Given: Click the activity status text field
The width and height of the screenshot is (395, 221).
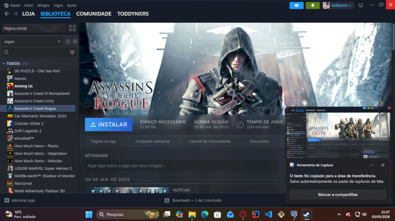Looking at the screenshot, I should pyautogui.click(x=181, y=166).
